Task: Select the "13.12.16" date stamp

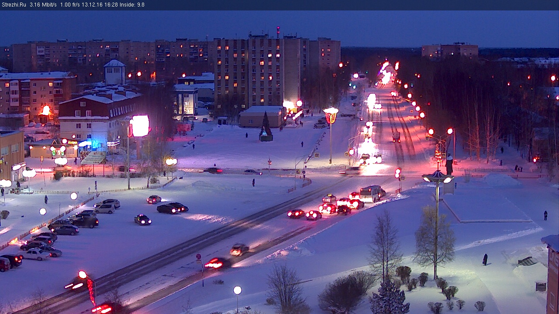Action: tap(93, 5)
